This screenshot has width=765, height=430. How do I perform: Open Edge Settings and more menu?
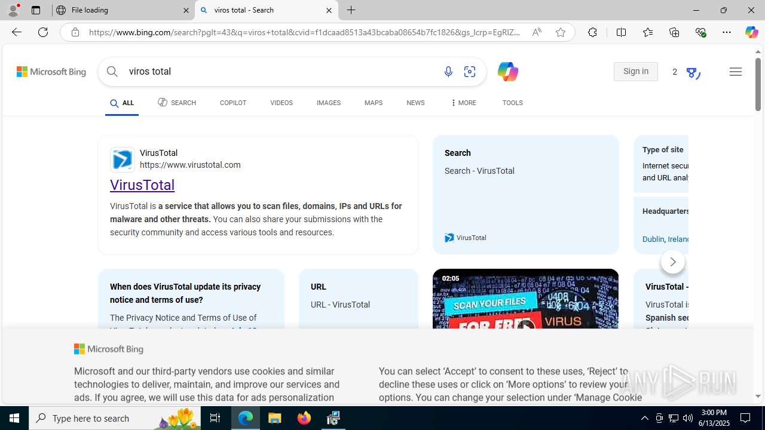[727, 32]
